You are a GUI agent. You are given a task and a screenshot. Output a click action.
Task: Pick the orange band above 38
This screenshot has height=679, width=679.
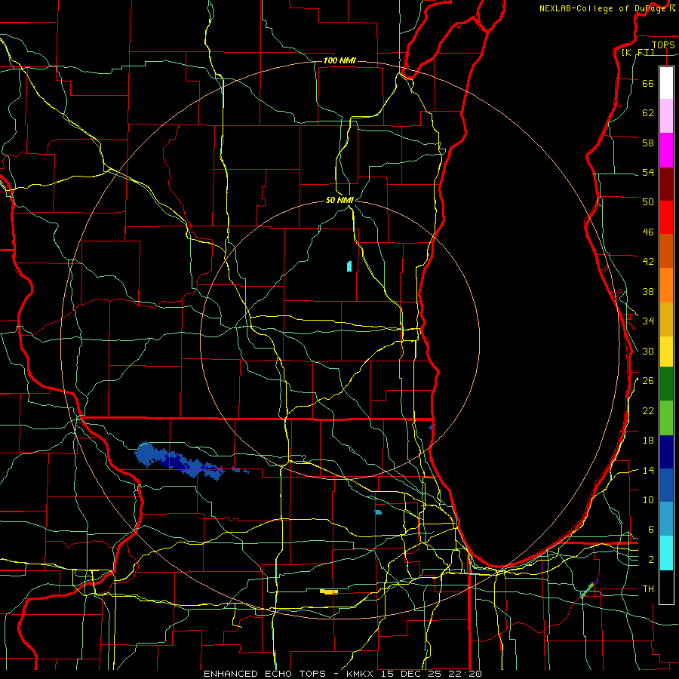pyautogui.click(x=666, y=285)
